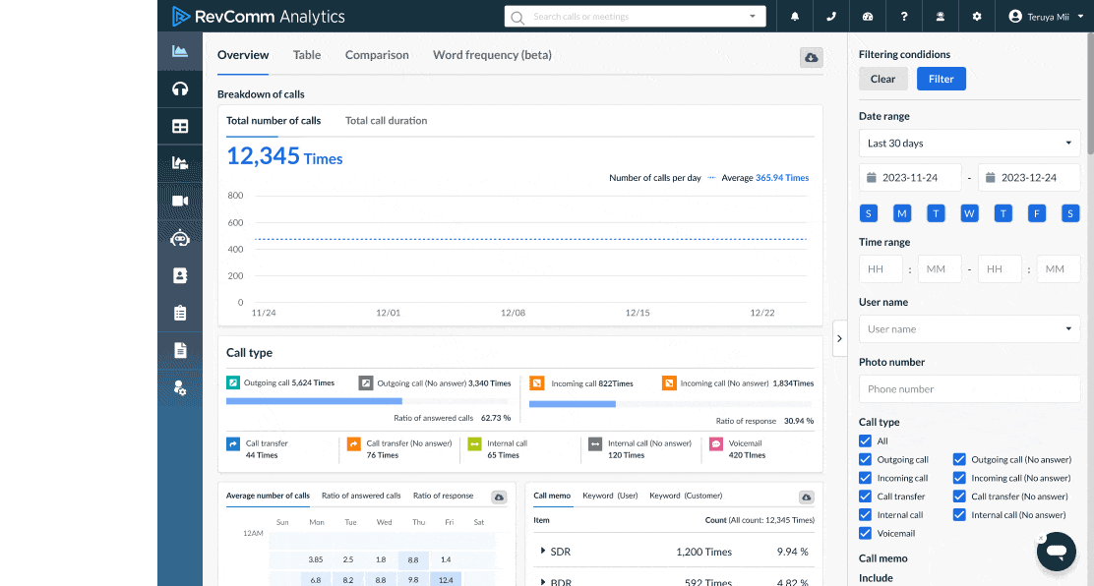Click the Phone number input field

[x=969, y=389]
